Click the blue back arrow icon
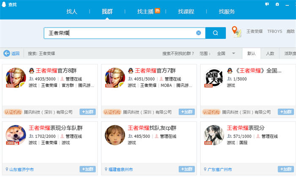The height and width of the screenshot is (177, 296). coord(7,54)
